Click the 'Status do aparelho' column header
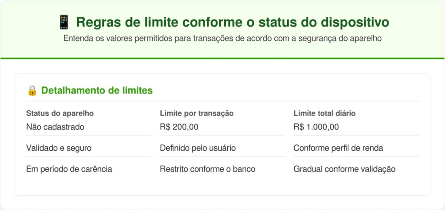 pyautogui.click(x=60, y=113)
